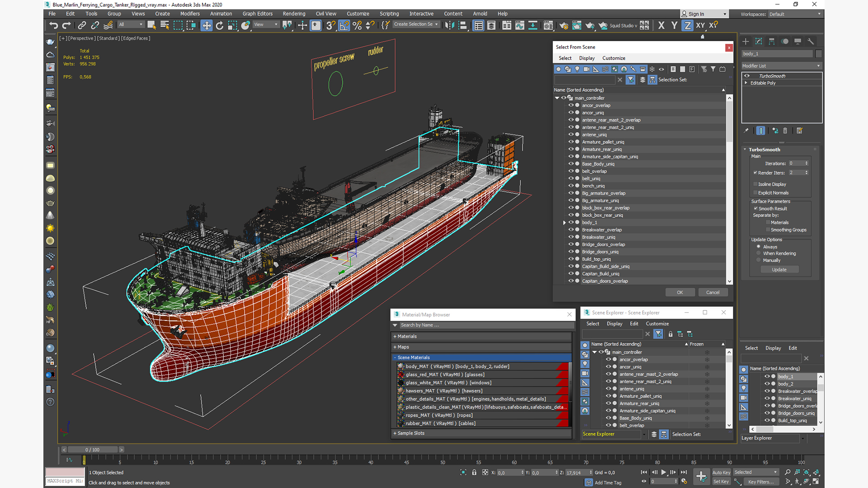The image size is (868, 488).
Task: Activate Select and Move tool
Action: pos(207,25)
